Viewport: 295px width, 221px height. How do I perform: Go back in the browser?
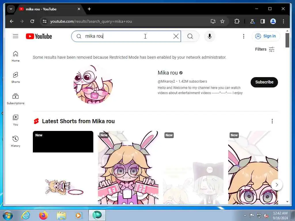(x=12, y=21)
